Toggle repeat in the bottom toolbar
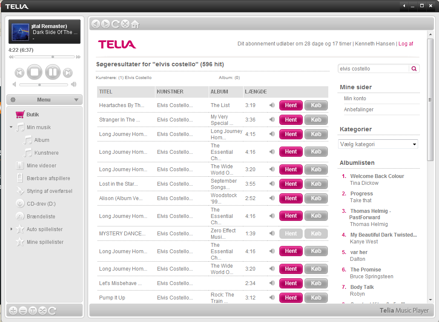Image resolution: width=439 pixels, height=322 pixels. 52,311
